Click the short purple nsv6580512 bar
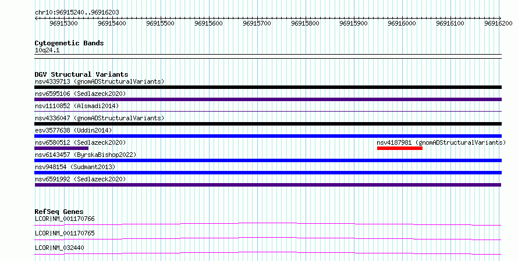The width and height of the screenshot is (518, 261). click(62, 148)
